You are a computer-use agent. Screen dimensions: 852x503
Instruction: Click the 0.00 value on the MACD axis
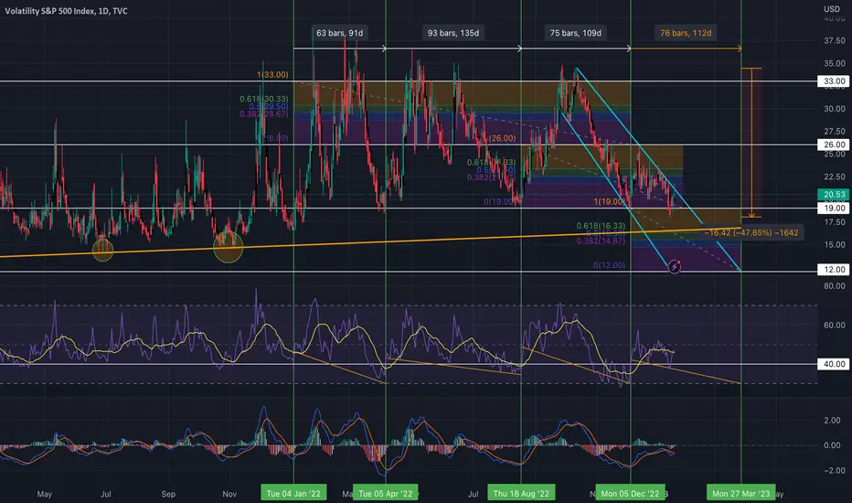[832, 445]
